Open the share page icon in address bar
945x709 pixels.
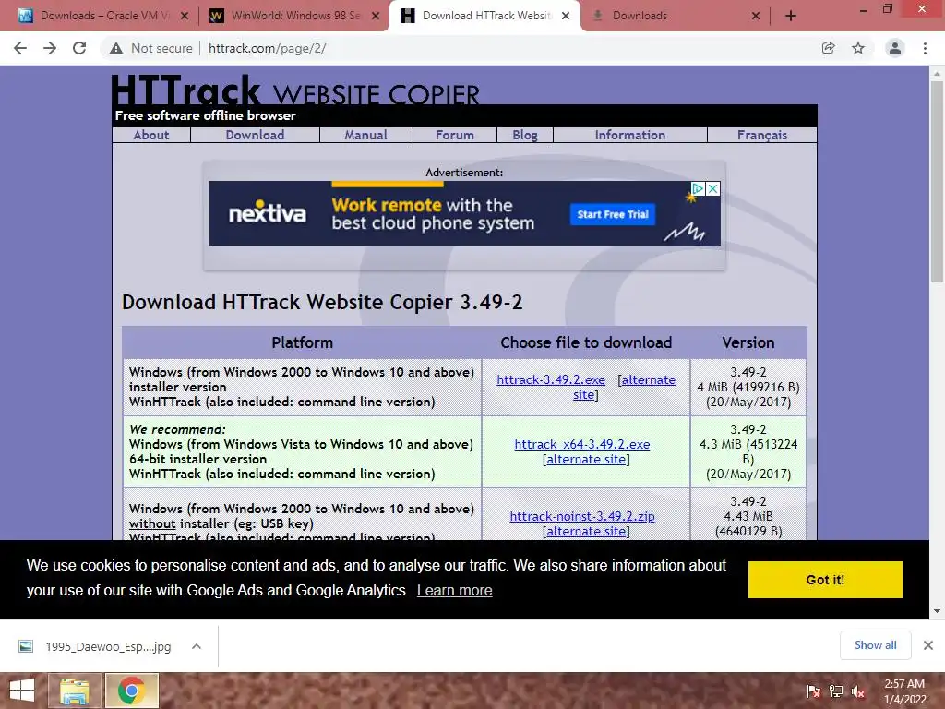tap(828, 48)
